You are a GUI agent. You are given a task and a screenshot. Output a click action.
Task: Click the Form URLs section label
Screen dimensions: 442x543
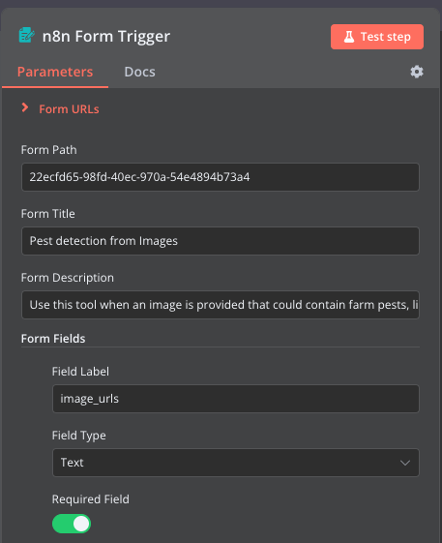[69, 109]
